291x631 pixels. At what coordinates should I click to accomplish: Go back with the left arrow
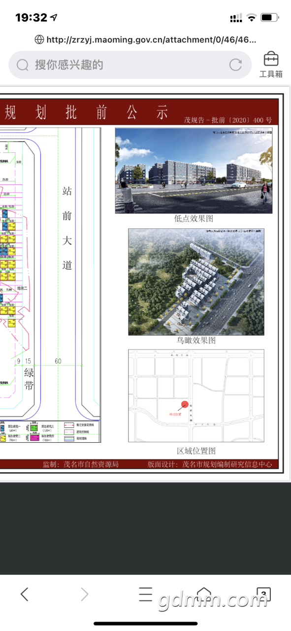(25, 595)
